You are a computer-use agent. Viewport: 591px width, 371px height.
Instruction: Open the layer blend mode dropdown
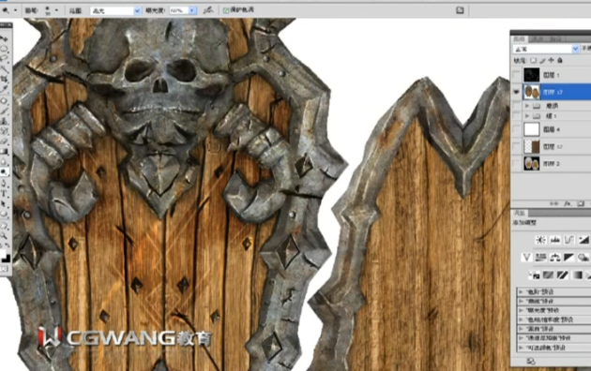point(546,49)
